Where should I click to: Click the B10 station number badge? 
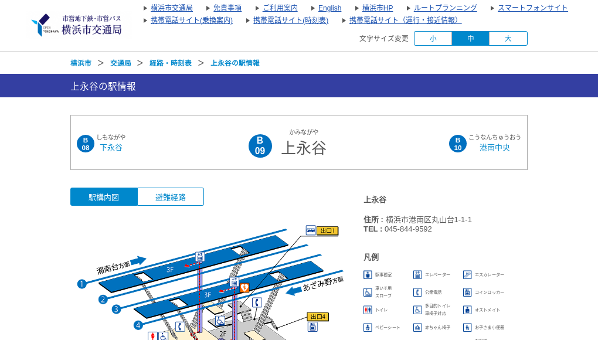click(457, 144)
